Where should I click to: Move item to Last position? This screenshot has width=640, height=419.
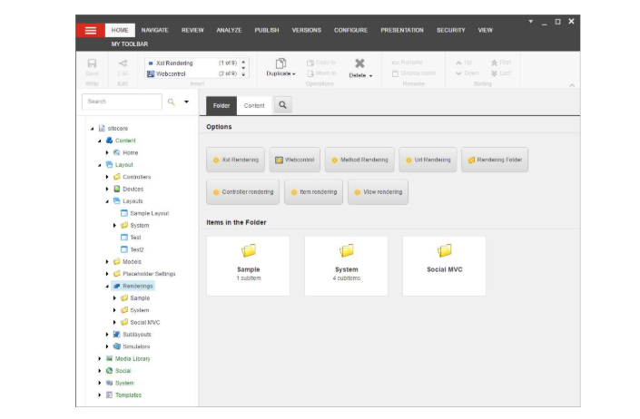[501, 73]
